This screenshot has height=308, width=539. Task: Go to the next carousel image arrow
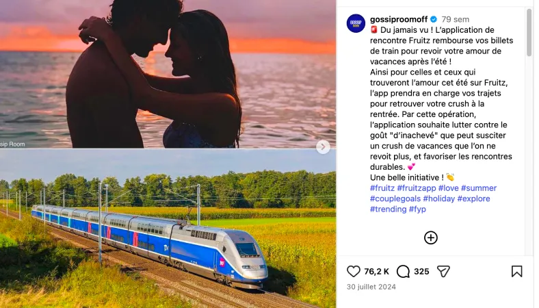pyautogui.click(x=323, y=146)
